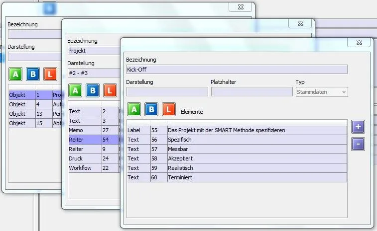Click blue B icon in Projekt dialog
The width and height of the screenshot is (377, 231).
(93, 90)
